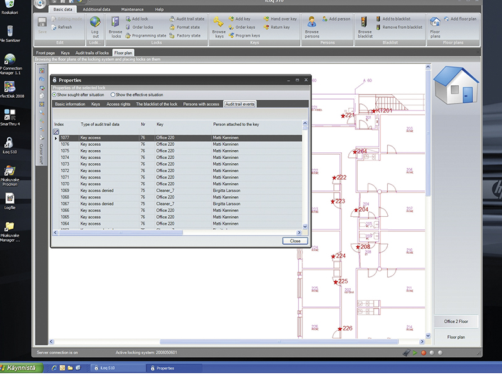Click the Floor plan button at right

click(456, 337)
